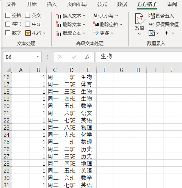Toggle the 英文 checkbox
Viewport: 182px width, 188px height.
(27, 16)
